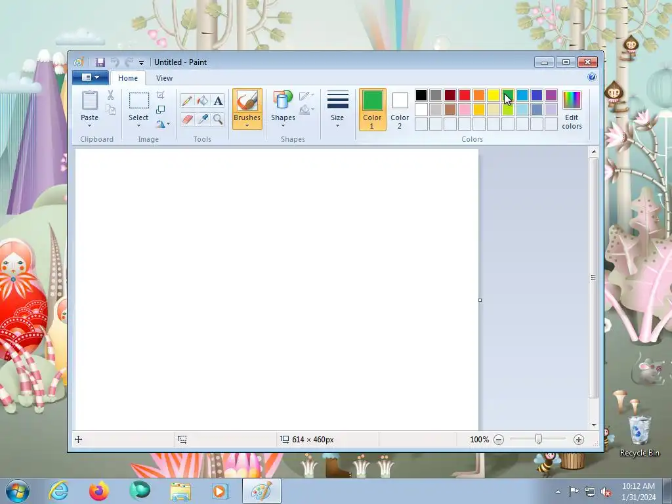
Task: Click the Undo arrow in title bar
Action: 115,62
